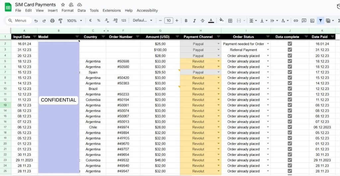
Task: Open Payment Channel dropdown for Paypal in row 2
Action: tap(218, 44)
